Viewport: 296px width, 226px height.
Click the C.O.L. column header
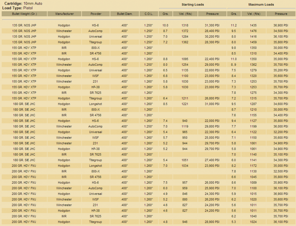pyautogui.click(x=149, y=14)
